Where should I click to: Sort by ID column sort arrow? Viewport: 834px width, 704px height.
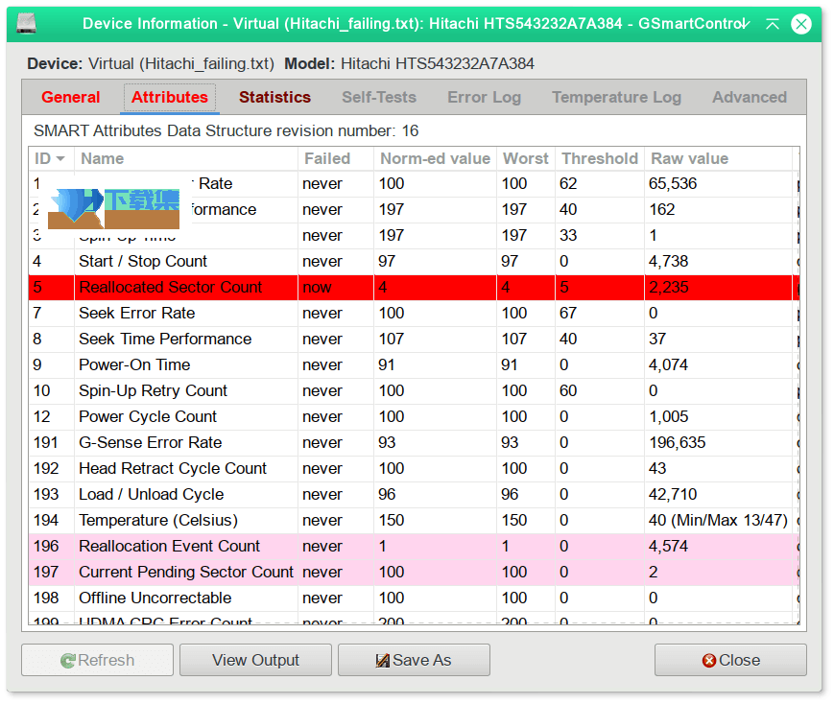pyautogui.click(x=60, y=159)
